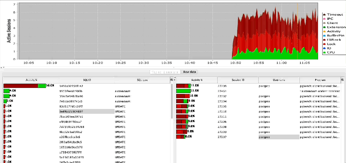The width and height of the screenshot is (346, 163).
Task: Click autovacuum type in row 8955f4ecdc900b
Action: (123, 91)
